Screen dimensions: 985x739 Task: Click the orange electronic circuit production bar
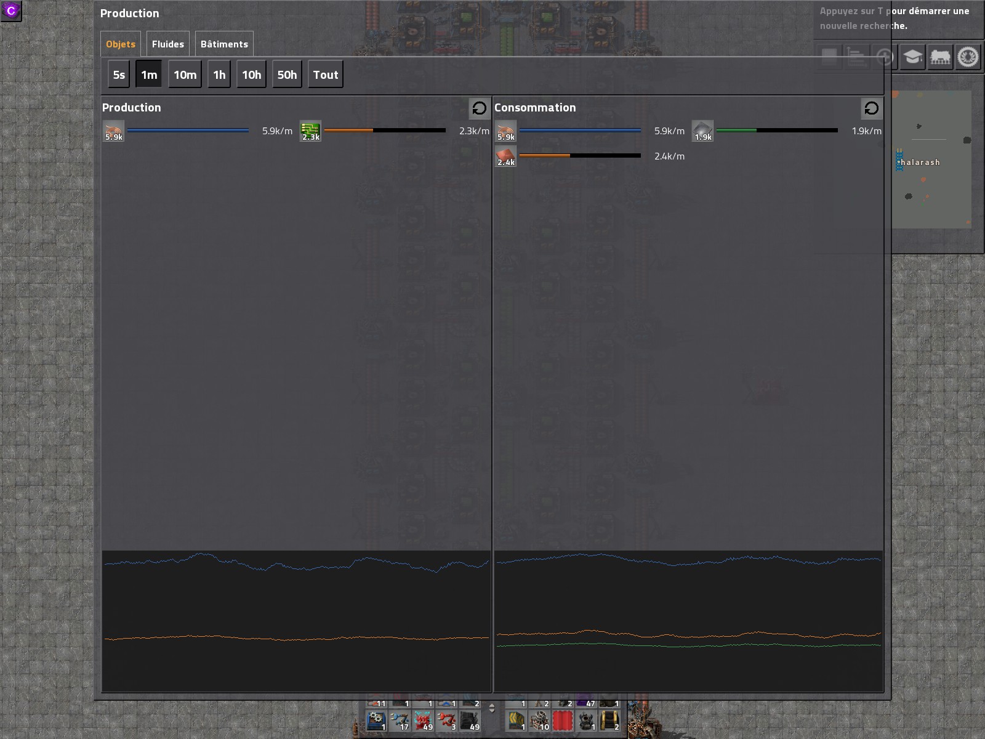(385, 131)
